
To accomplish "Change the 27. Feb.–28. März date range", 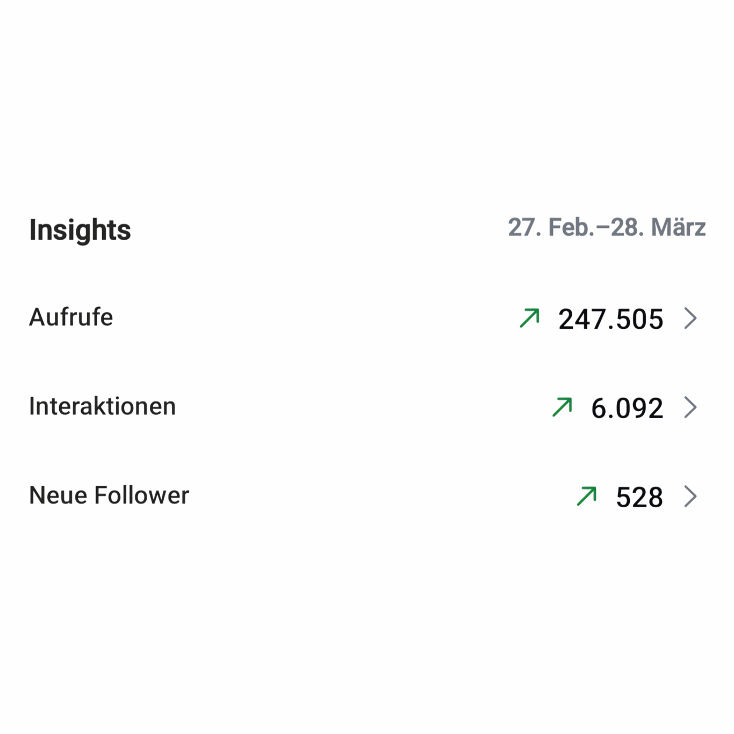I will pyautogui.click(x=607, y=227).
